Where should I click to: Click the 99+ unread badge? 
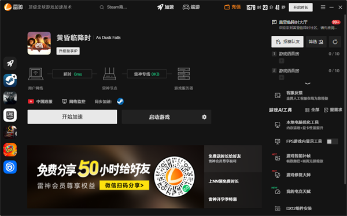[x=336, y=22]
